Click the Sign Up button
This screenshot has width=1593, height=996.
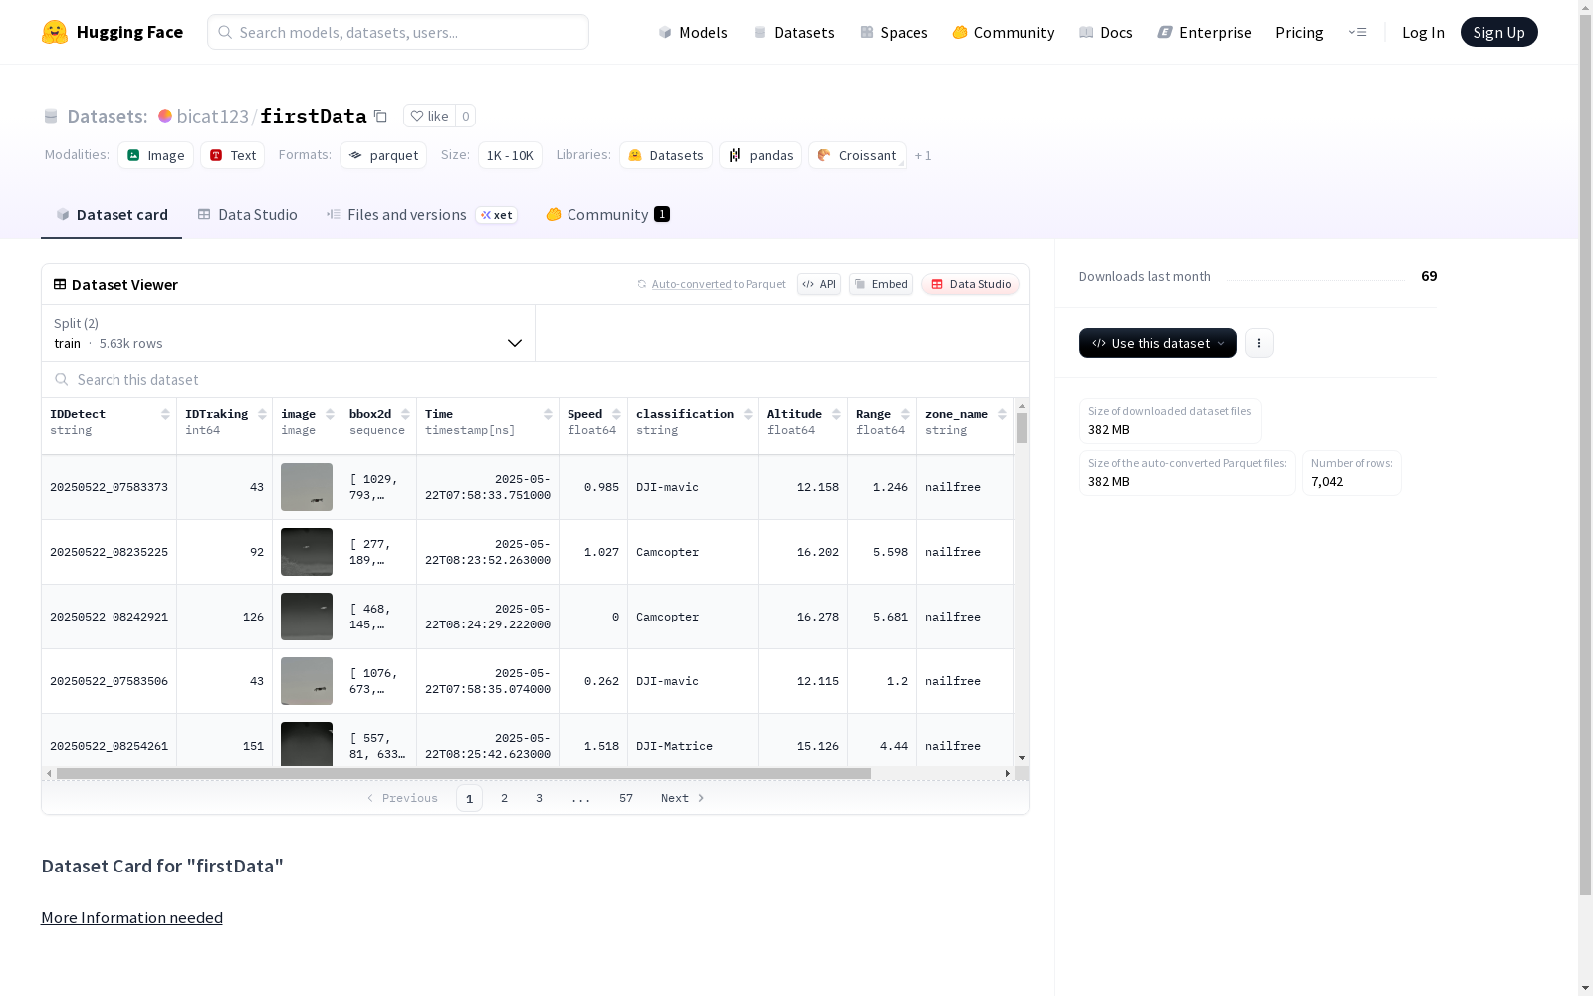click(1499, 32)
